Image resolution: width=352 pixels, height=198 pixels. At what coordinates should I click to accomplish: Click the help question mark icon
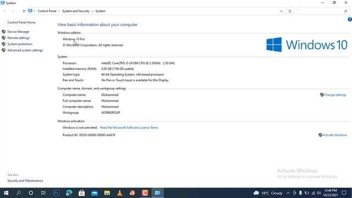coord(350,20)
